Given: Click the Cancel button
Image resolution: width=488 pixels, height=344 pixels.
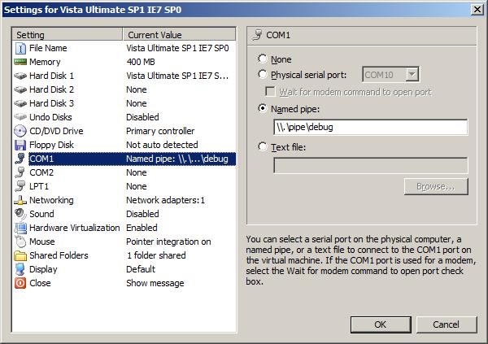Looking at the screenshot, I should click(x=447, y=324).
